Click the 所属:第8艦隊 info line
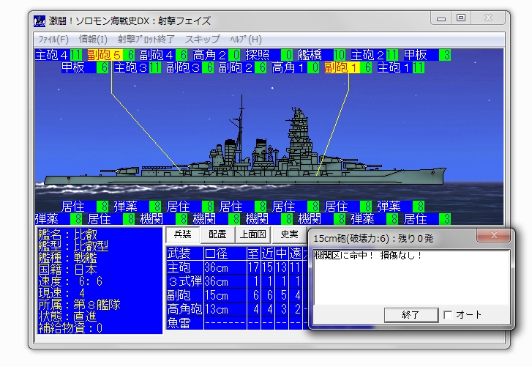532x367 pixels. click(79, 305)
